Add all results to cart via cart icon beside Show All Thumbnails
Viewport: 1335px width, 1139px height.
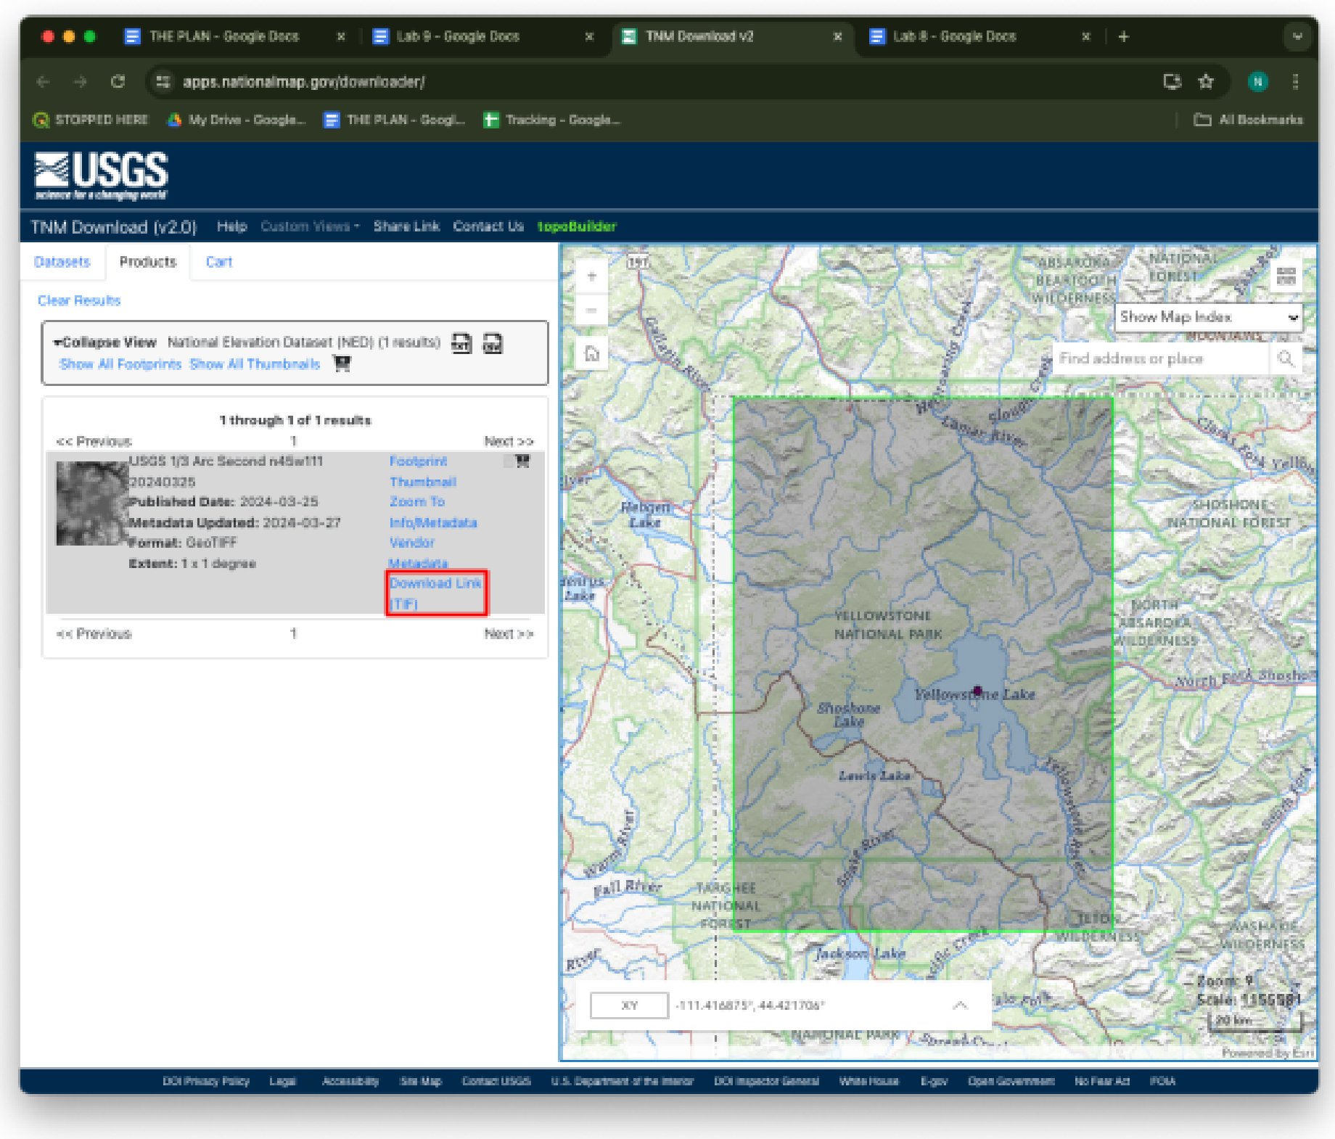click(342, 363)
